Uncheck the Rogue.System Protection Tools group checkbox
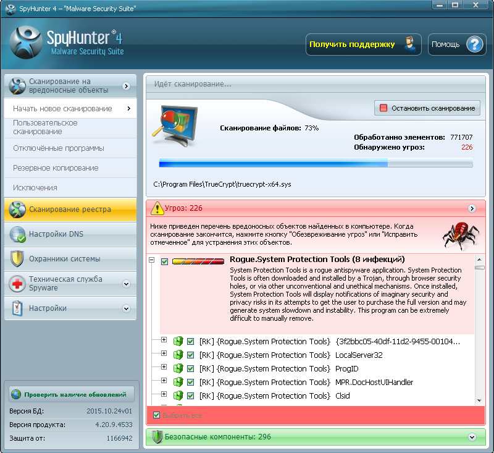 [x=164, y=261]
